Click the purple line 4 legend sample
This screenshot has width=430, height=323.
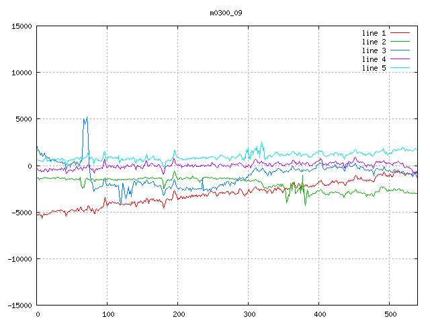pyautogui.click(x=400, y=59)
